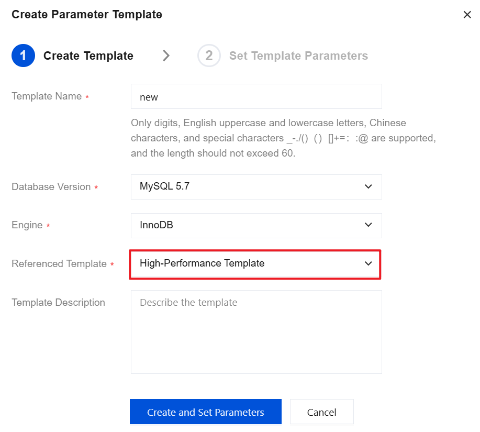
Task: Open the Engine dropdown showing InnoDB
Action: tap(256, 225)
